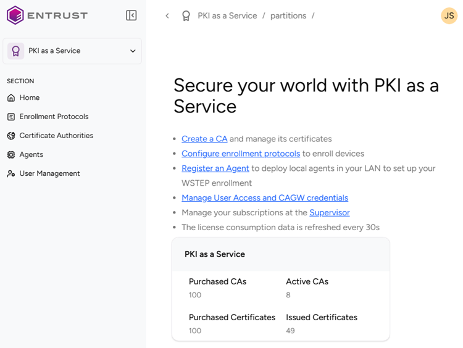Follow the Register an Agent link
Image resolution: width=463 pixels, height=348 pixels.
coord(215,168)
